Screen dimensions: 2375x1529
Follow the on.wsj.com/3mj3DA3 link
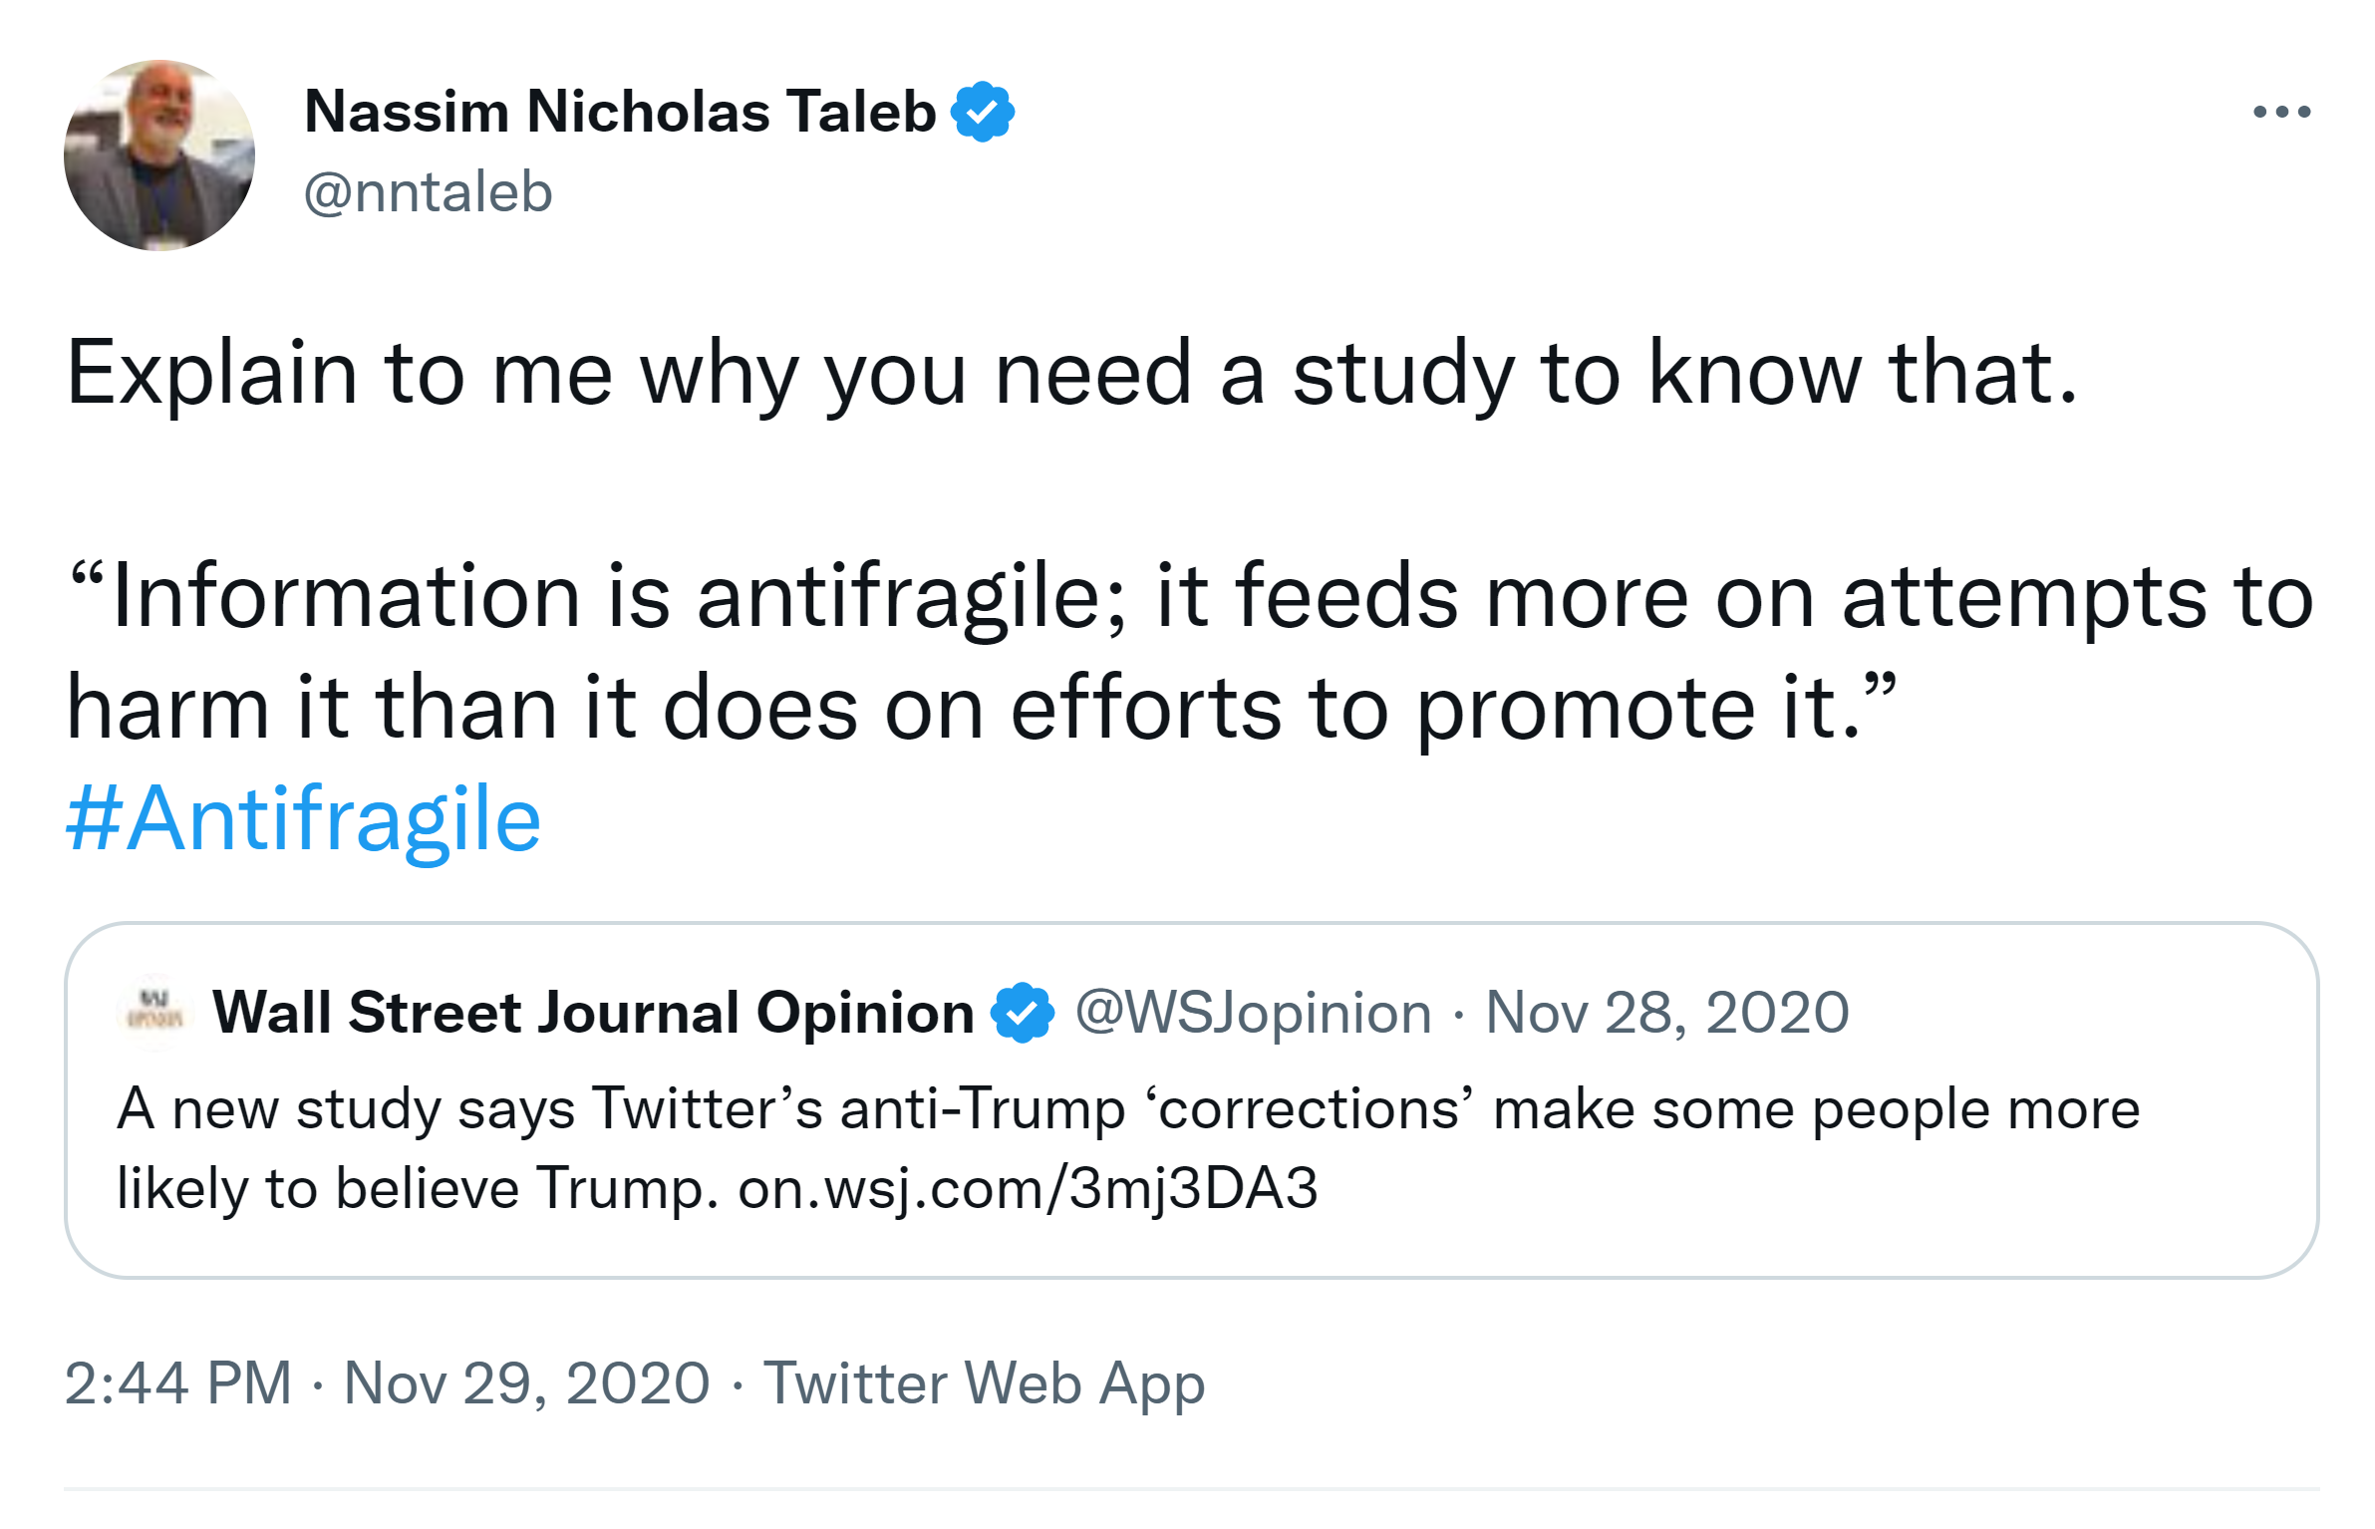click(x=1028, y=1188)
